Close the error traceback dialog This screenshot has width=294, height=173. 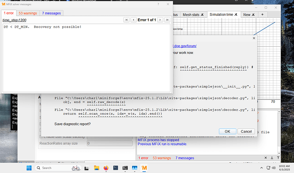254,38
